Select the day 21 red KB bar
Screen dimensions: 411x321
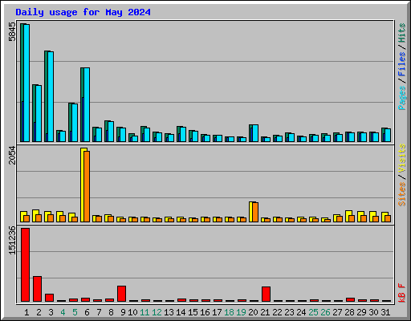coord(266,294)
